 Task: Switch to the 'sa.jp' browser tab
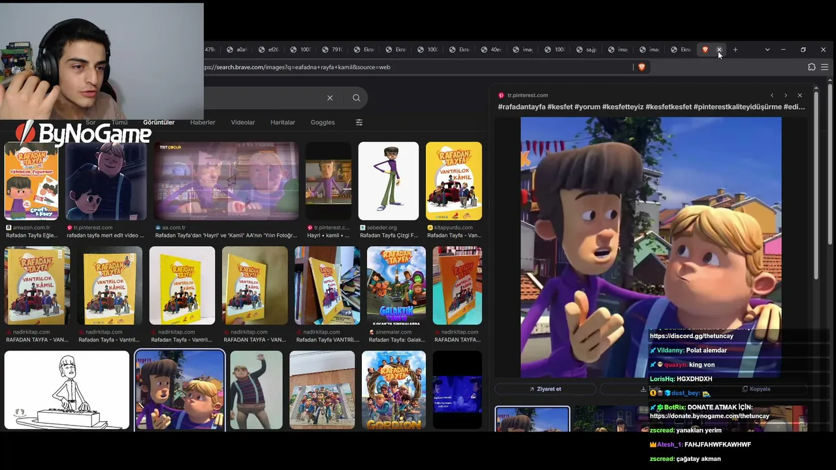tap(587, 50)
